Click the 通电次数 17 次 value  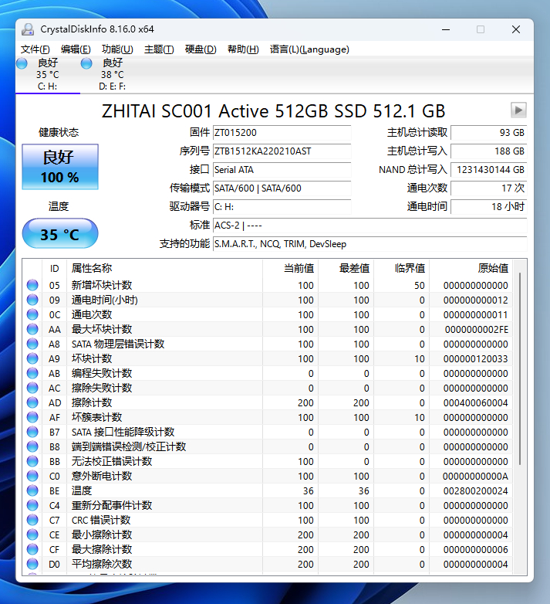pyautogui.click(x=488, y=188)
